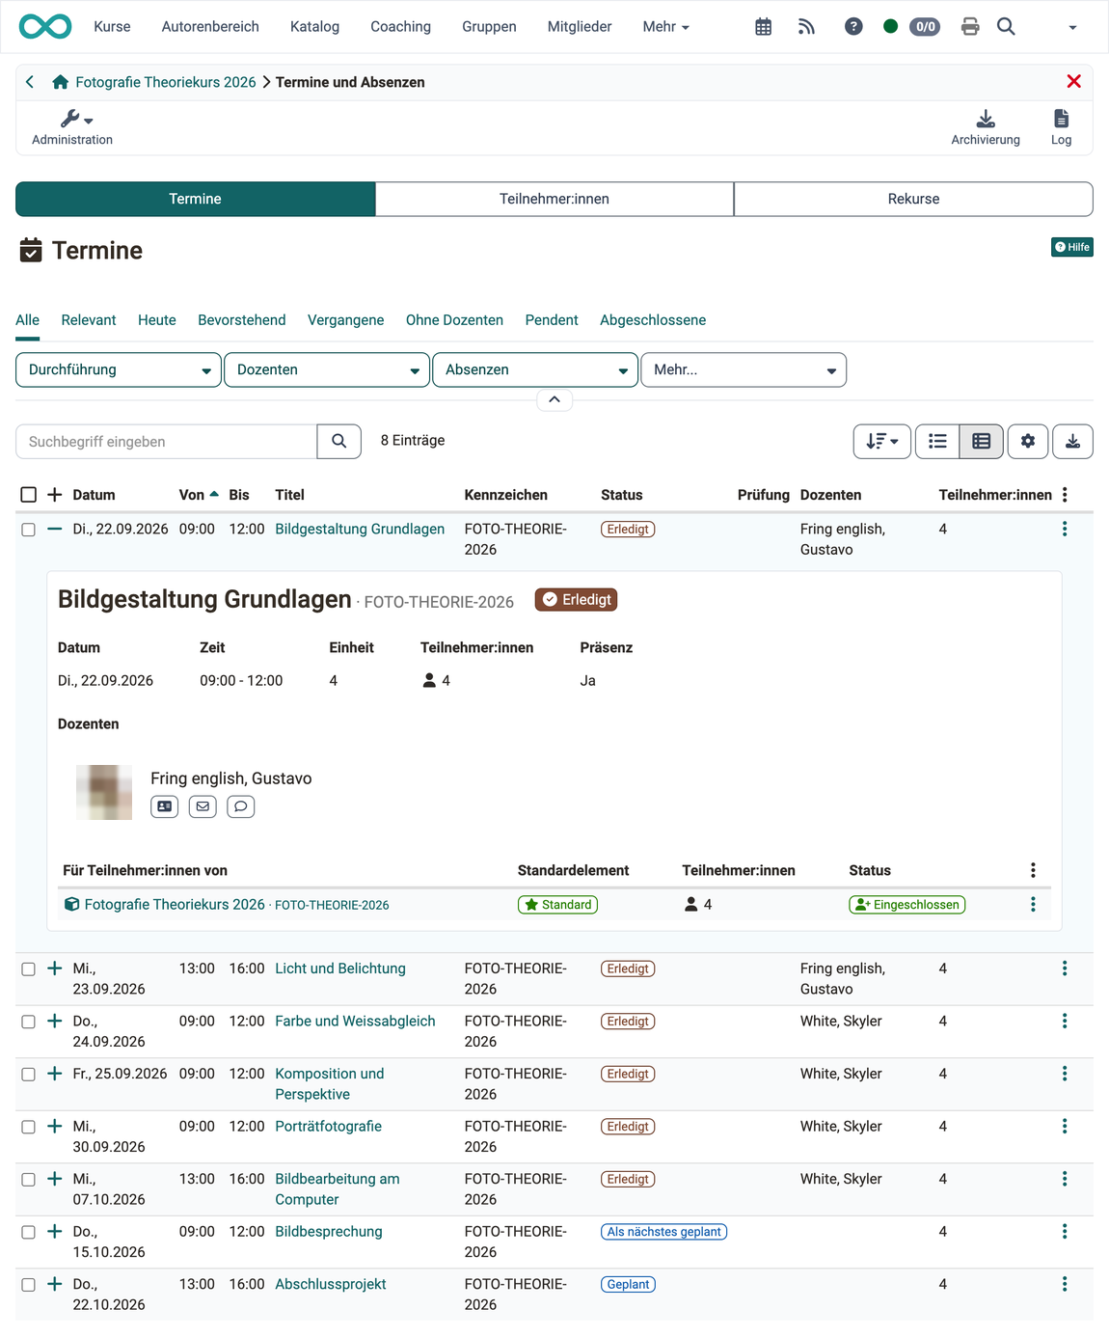Open the Mehr... filter dropdown
This screenshot has height=1337, width=1109.
(x=744, y=369)
